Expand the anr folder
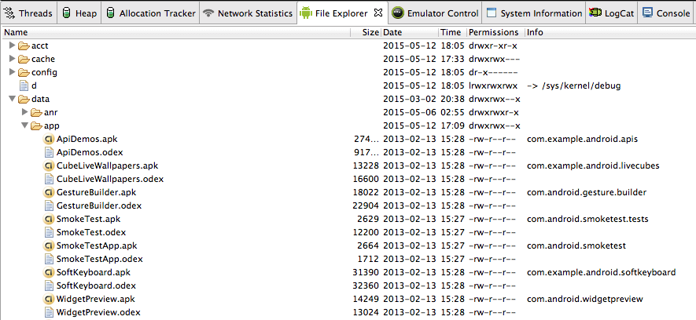The image size is (696, 320). (25, 112)
